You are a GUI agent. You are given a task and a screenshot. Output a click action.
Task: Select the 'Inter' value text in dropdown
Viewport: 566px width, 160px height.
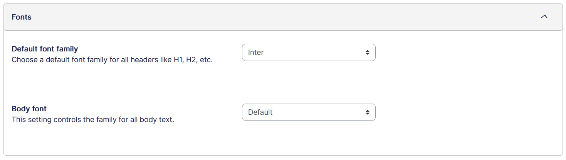coord(256,53)
